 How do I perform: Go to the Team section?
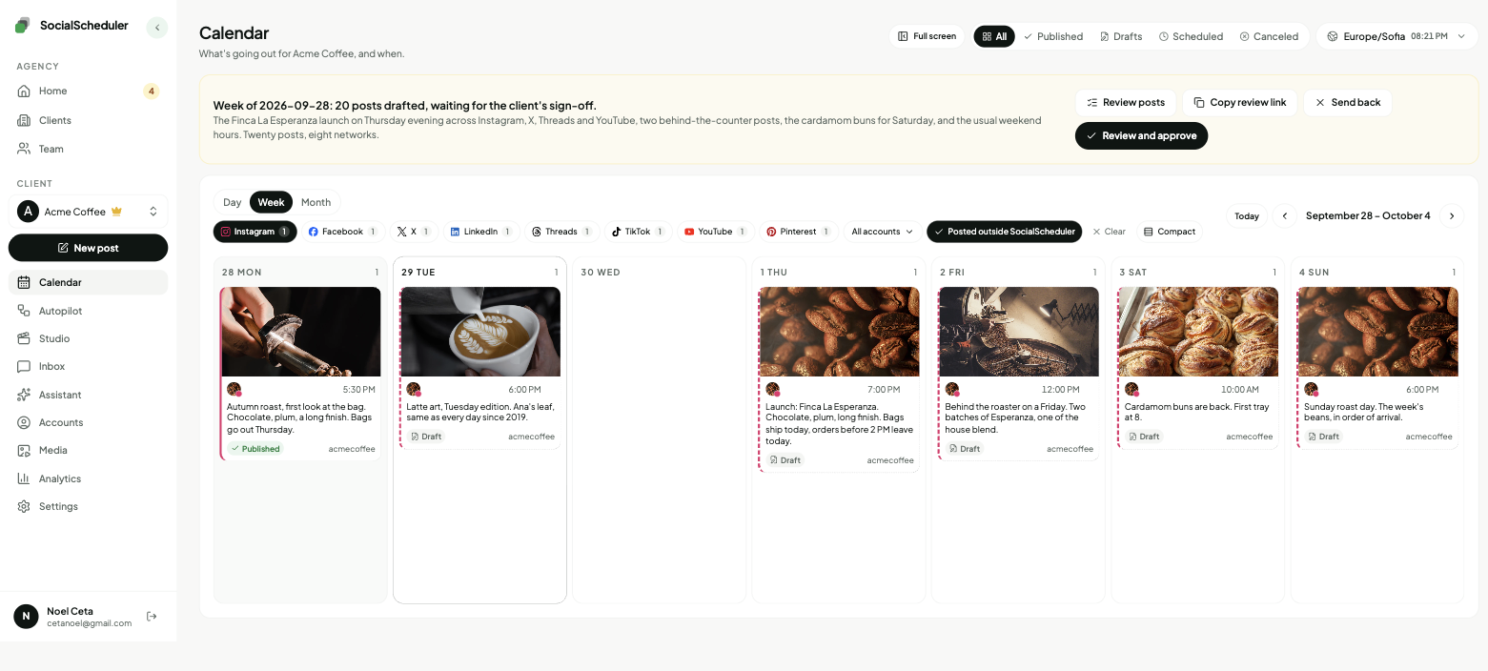point(88,149)
